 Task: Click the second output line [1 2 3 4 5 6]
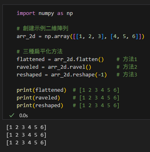point(26,135)
